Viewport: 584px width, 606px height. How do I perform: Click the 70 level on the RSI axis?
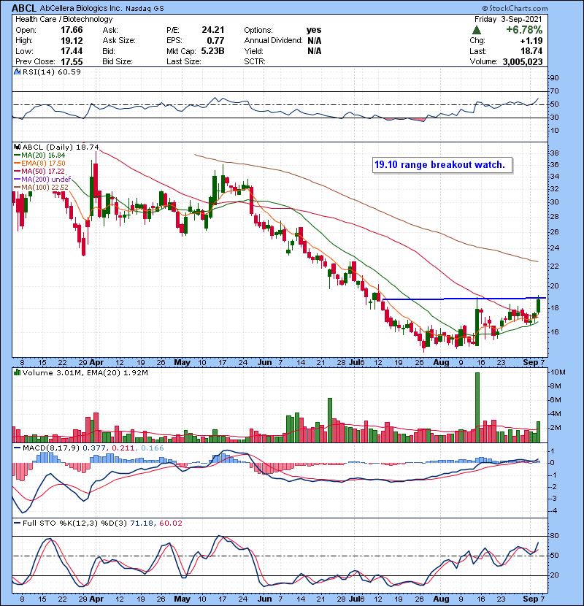click(555, 91)
